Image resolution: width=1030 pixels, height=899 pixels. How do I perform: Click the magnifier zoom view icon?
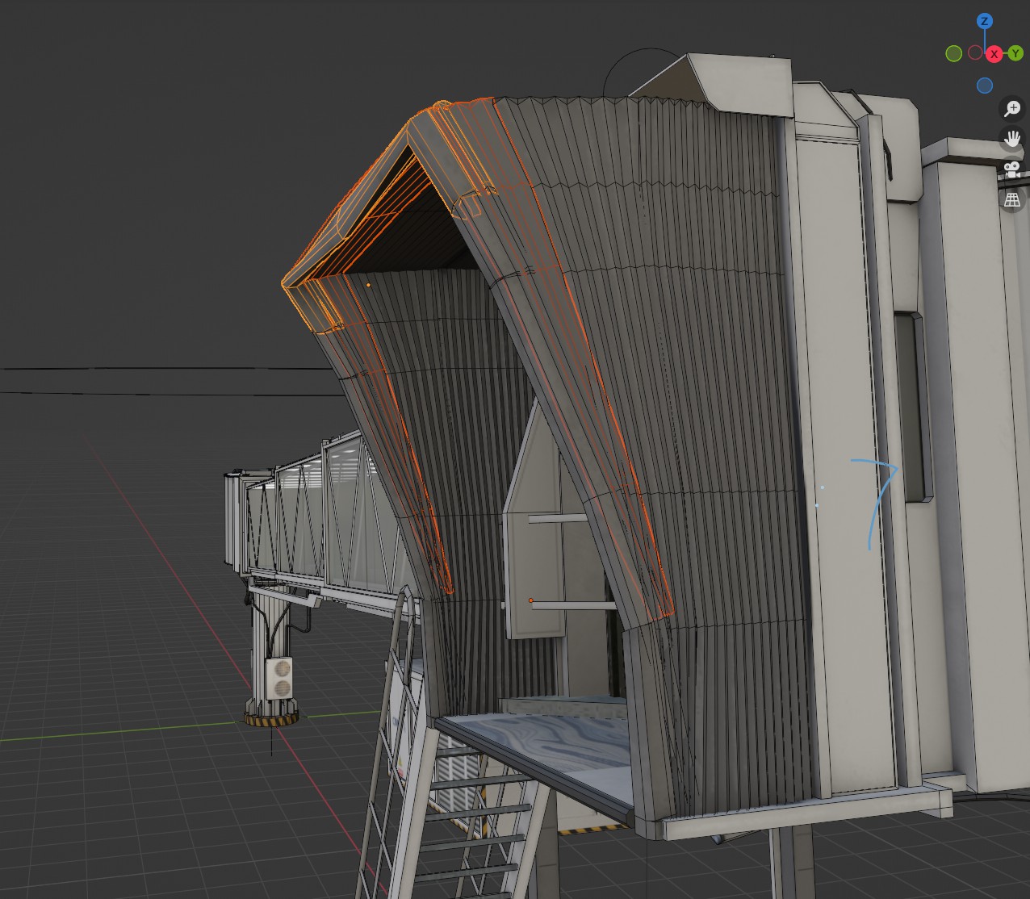point(1011,109)
